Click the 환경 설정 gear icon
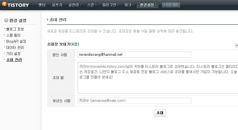Screen dimensions: 238x130 pyautogui.click(x=6, y=20)
